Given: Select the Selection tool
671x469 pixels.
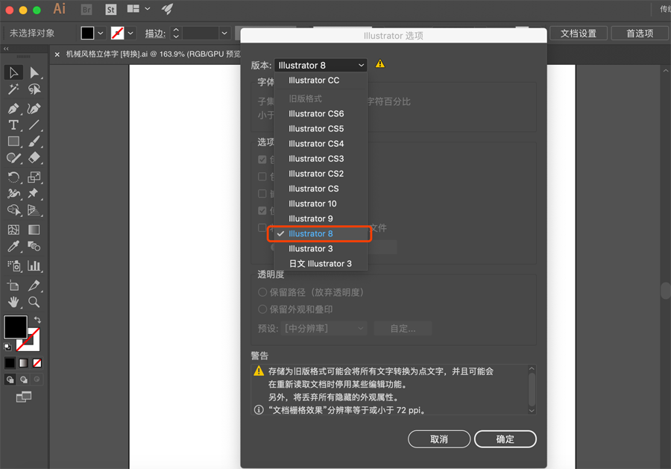Looking at the screenshot, I should coord(13,72).
